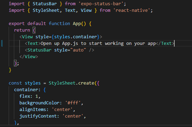The width and height of the screenshot is (192, 127).
Task: Click the 'expo-status-bar' import string
Action: pyautogui.click(x=101, y=4)
